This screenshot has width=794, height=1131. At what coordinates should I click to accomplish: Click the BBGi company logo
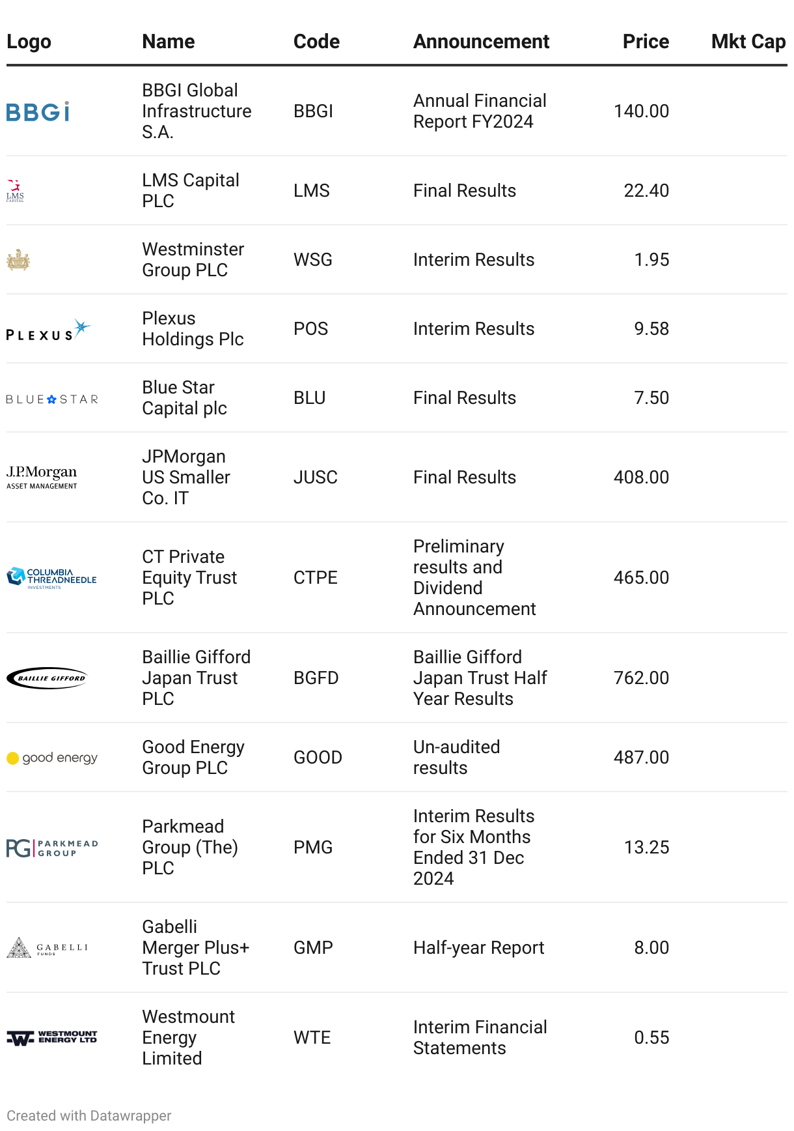click(38, 112)
